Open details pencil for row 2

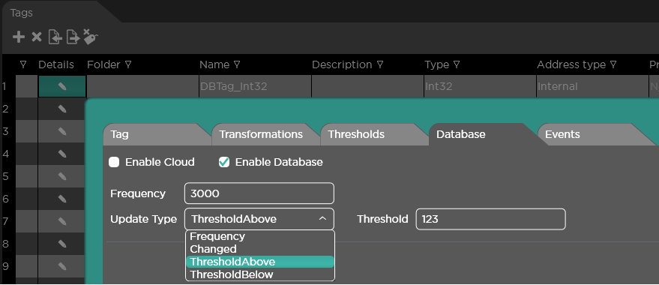point(62,109)
